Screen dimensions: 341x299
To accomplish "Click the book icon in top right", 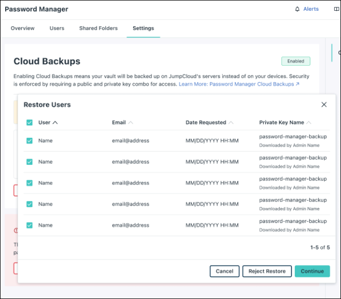I will click(x=336, y=9).
